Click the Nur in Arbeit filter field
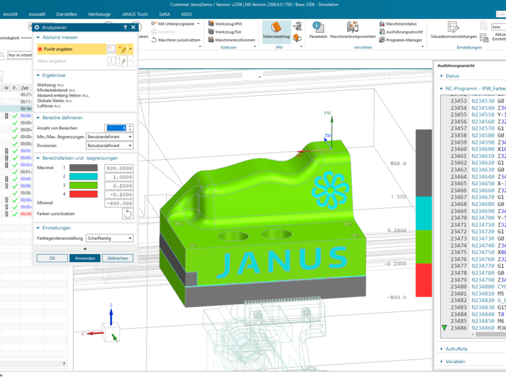506x379 pixels. click(x=20, y=55)
